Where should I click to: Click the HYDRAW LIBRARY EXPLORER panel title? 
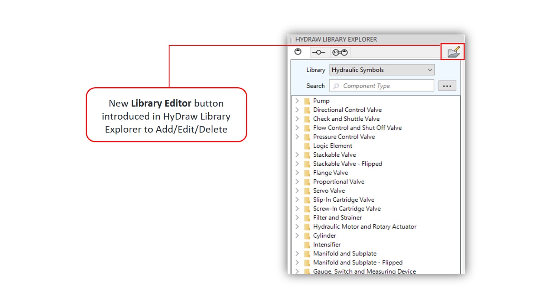click(336, 39)
